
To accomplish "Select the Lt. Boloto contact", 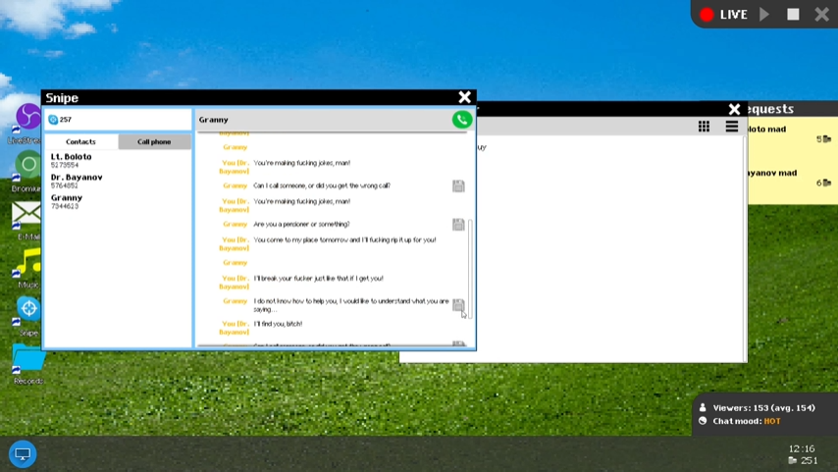I will click(71, 160).
